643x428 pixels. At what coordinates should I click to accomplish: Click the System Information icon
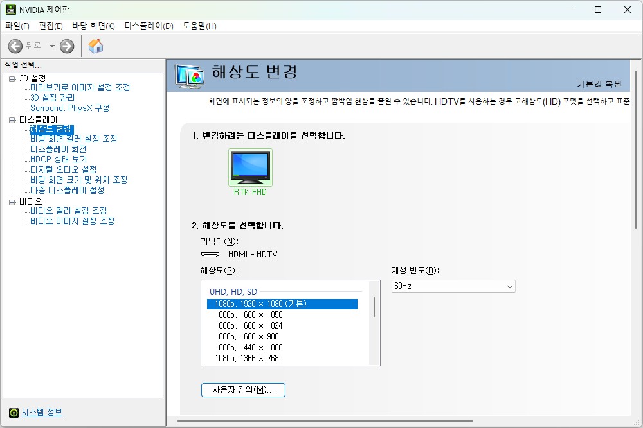click(14, 413)
